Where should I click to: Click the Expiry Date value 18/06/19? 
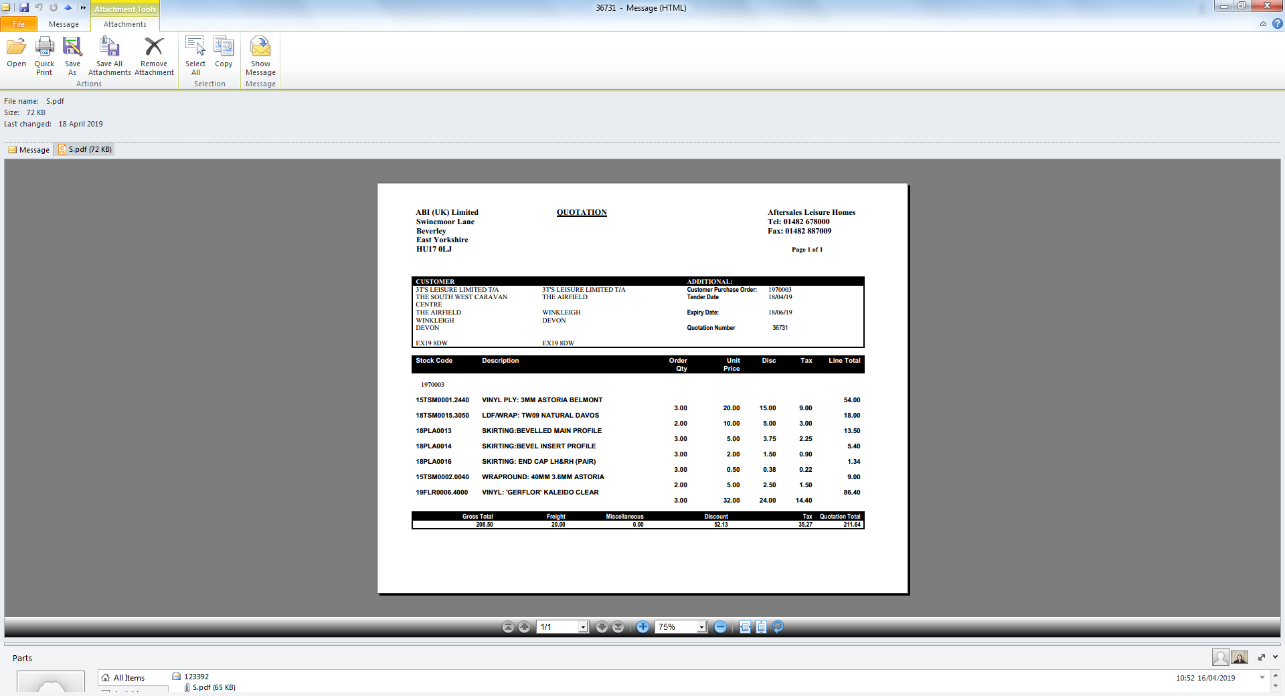pyautogui.click(x=780, y=313)
